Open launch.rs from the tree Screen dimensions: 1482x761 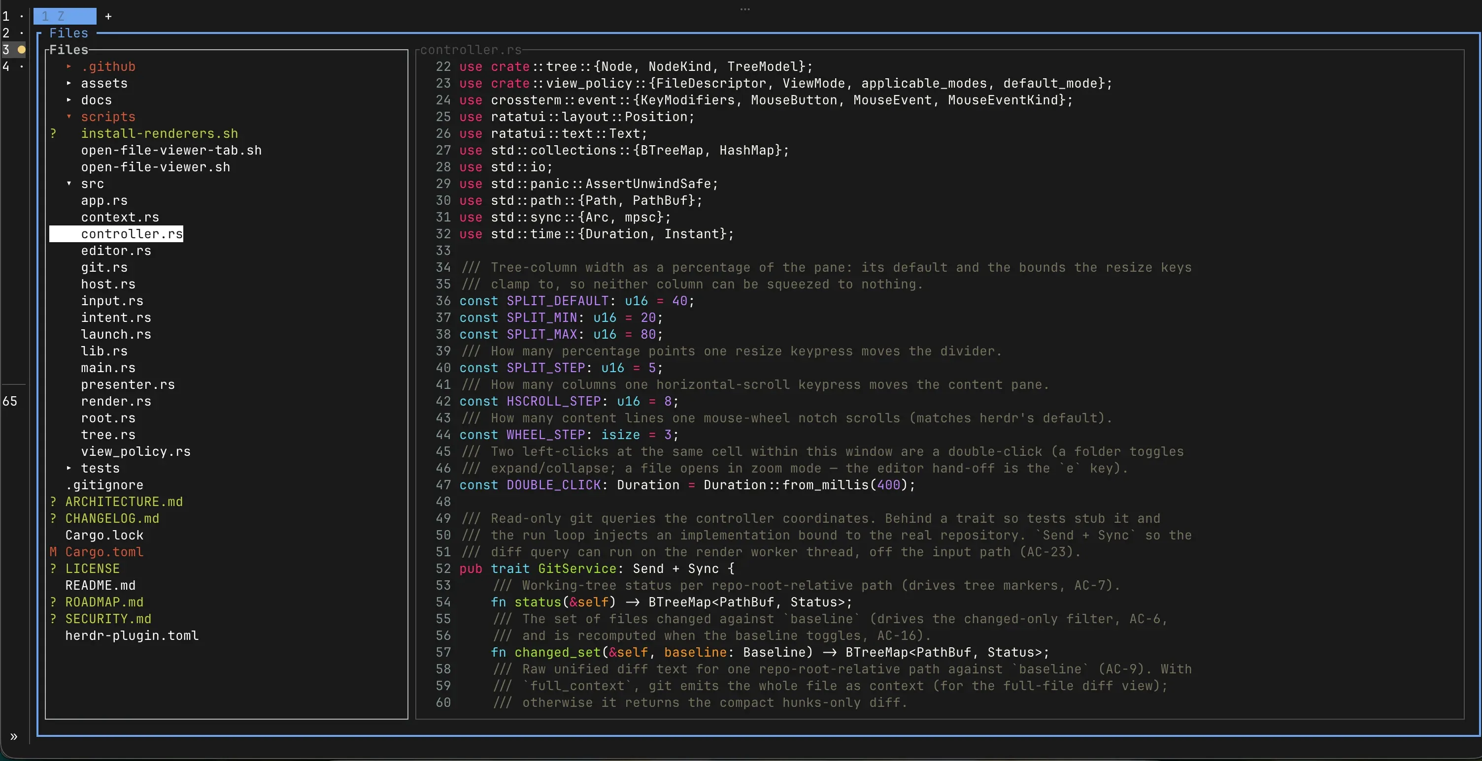click(x=116, y=334)
